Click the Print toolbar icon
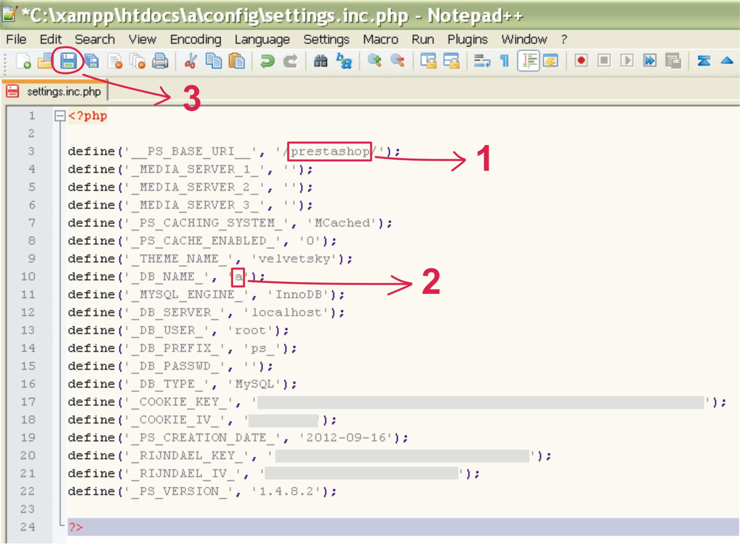This screenshot has width=740, height=545. click(160, 62)
